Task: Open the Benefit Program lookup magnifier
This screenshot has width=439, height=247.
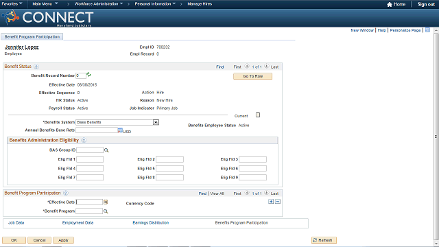Action: pyautogui.click(x=106, y=211)
